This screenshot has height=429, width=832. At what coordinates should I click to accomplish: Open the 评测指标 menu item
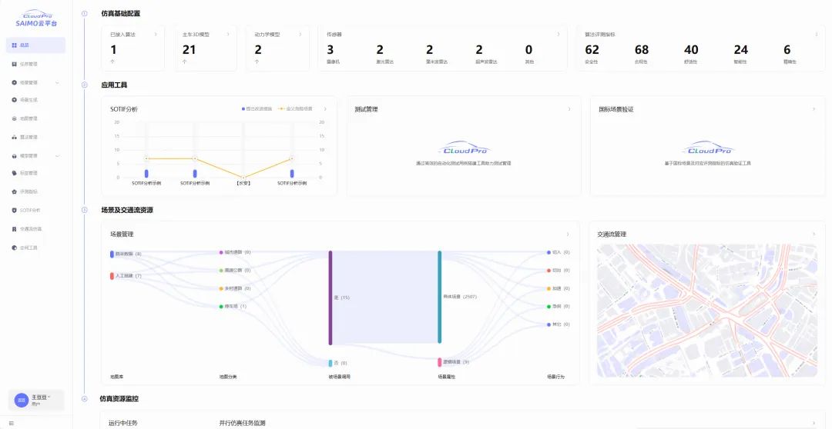click(28, 191)
